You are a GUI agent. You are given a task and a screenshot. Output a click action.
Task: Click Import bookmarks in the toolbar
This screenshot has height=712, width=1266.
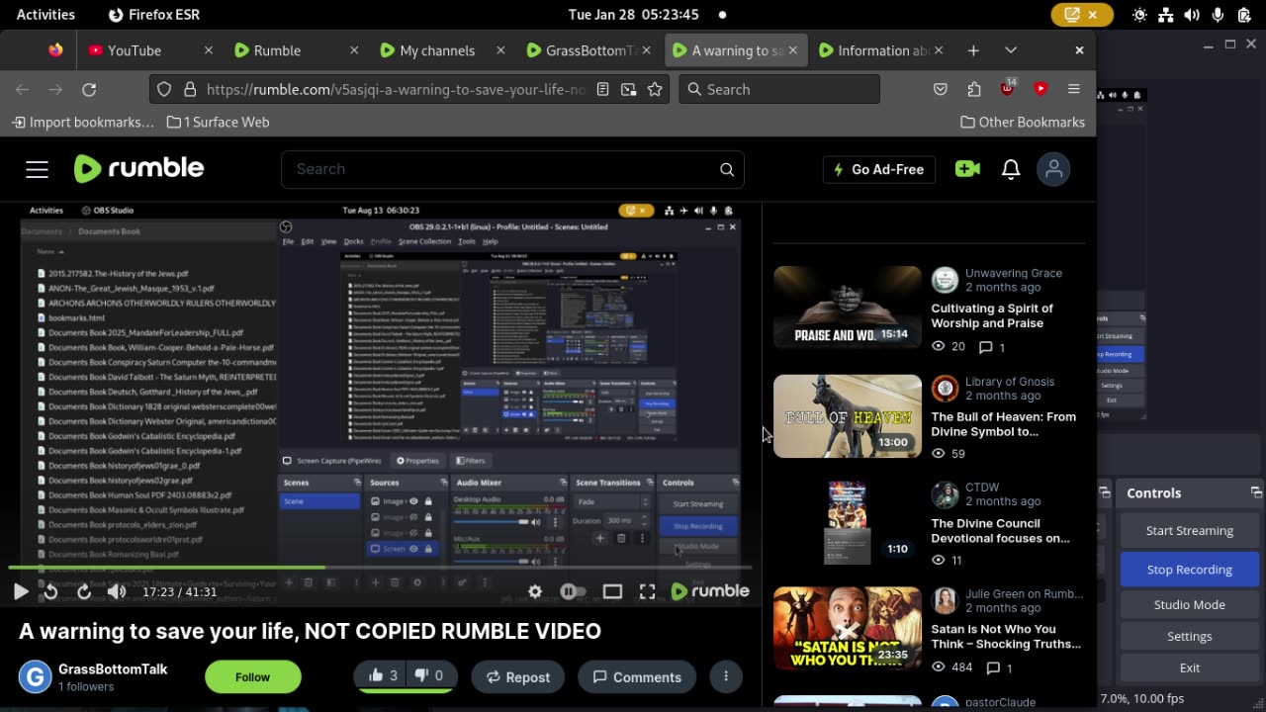[83, 122]
